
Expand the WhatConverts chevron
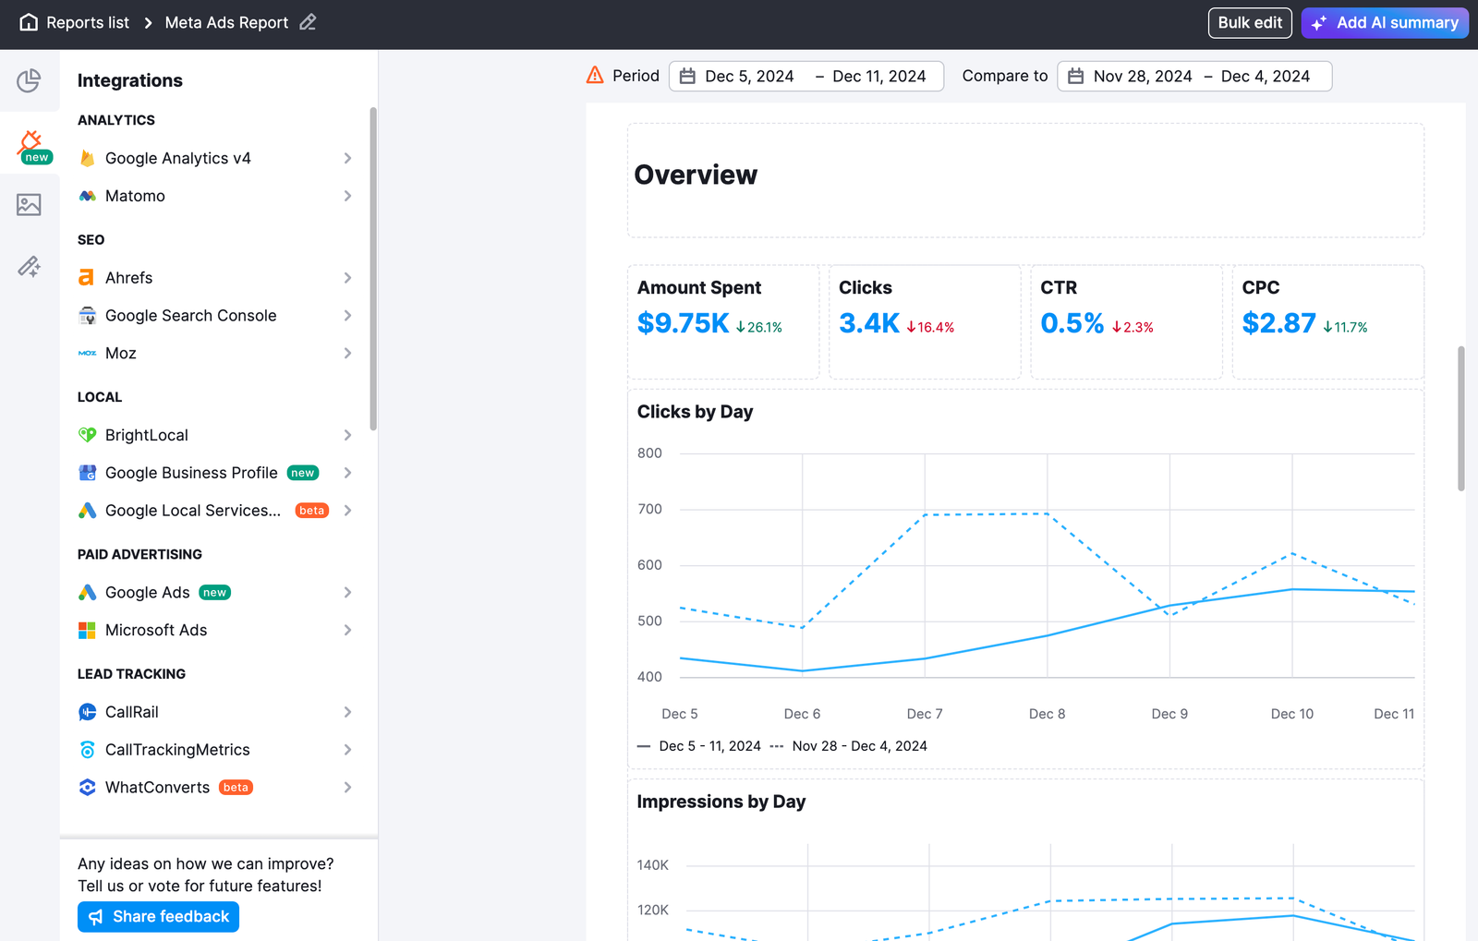pyautogui.click(x=347, y=788)
